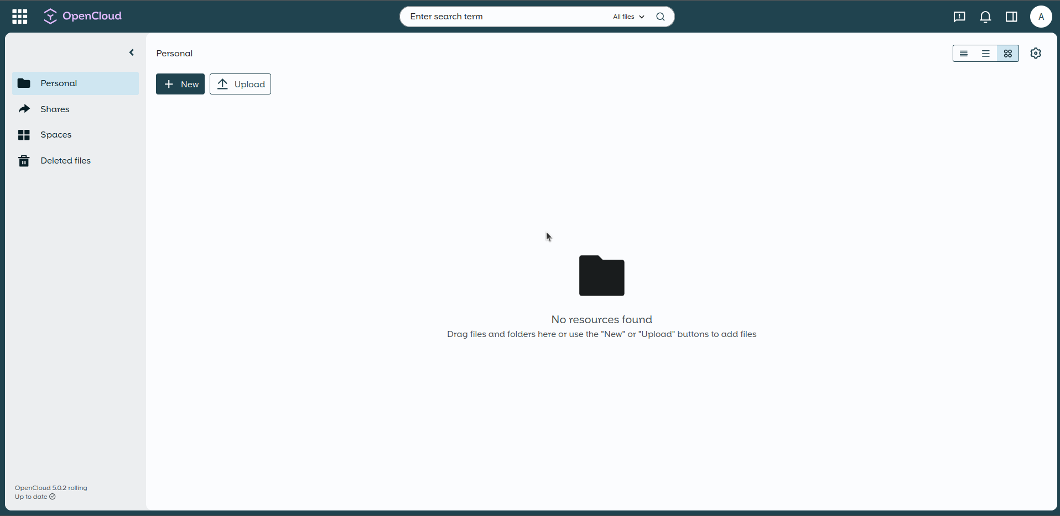Open the notifications bell

click(x=985, y=17)
